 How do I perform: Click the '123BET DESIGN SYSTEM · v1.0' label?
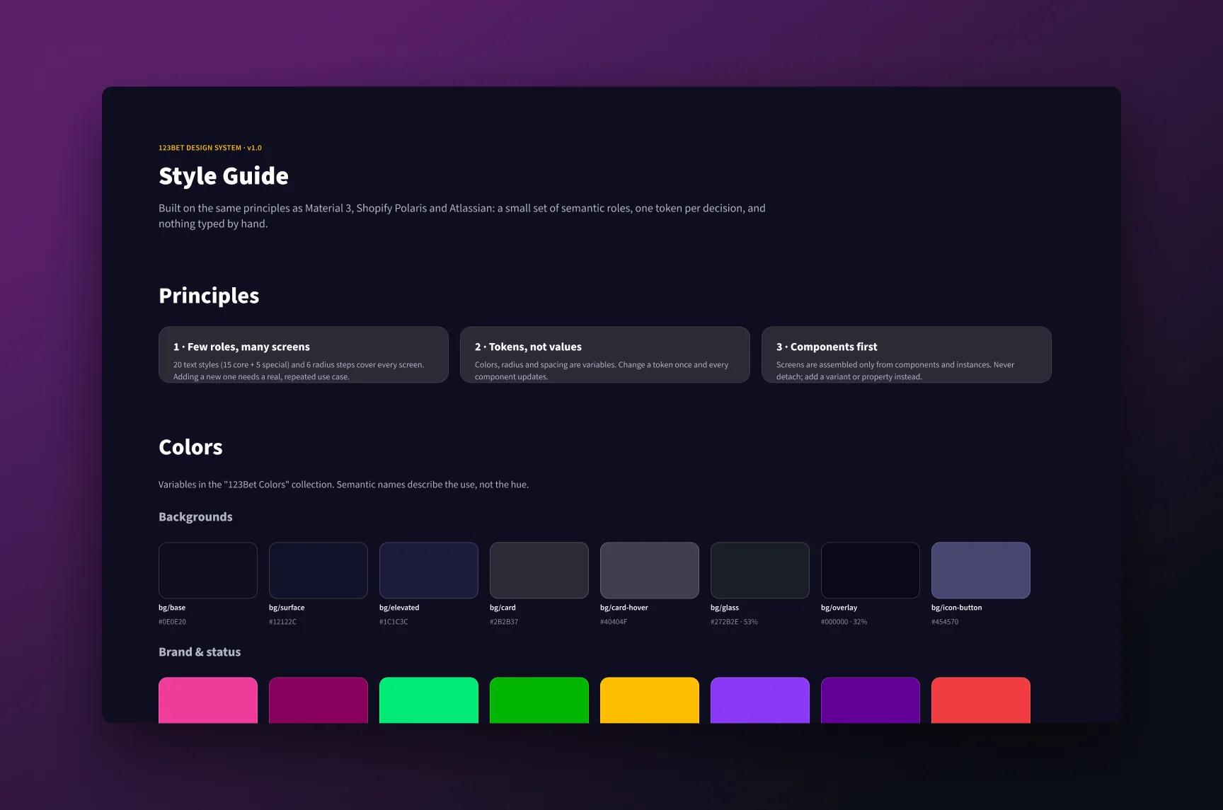coord(210,148)
